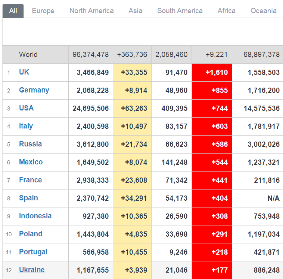
Task: Open the North America tab
Action: point(91,11)
